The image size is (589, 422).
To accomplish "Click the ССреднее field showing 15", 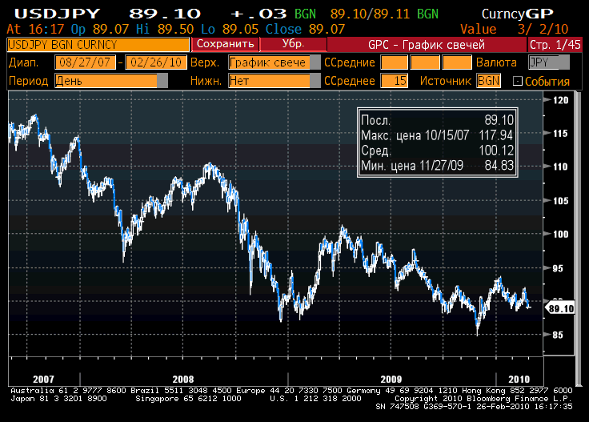I will [395, 81].
